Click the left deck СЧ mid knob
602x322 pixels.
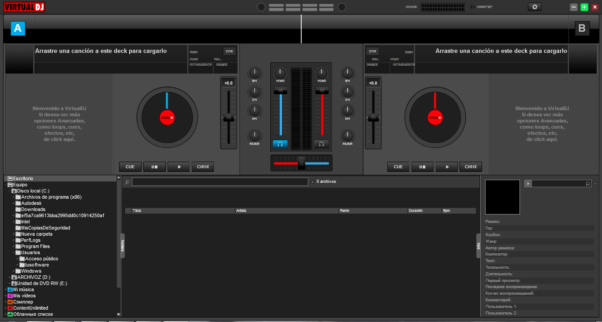(254, 92)
